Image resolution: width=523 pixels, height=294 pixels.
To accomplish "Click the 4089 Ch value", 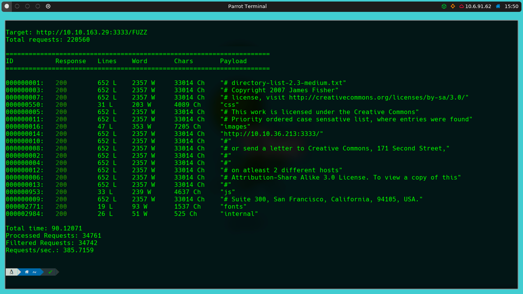I will [x=188, y=105].
